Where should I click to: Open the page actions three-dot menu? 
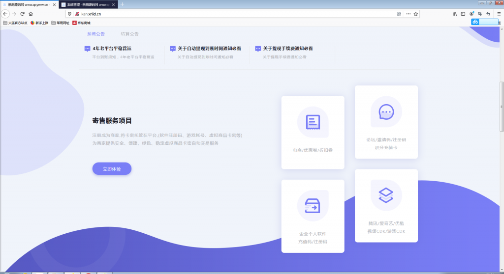pyautogui.click(x=408, y=14)
